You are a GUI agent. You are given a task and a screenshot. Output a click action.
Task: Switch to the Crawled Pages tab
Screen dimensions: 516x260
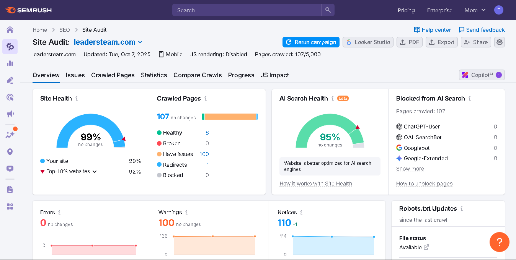pos(113,75)
